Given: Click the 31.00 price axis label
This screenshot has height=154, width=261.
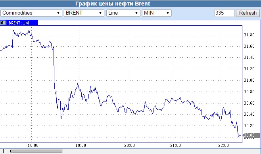Looking at the screenshot, I should click(x=249, y=81).
